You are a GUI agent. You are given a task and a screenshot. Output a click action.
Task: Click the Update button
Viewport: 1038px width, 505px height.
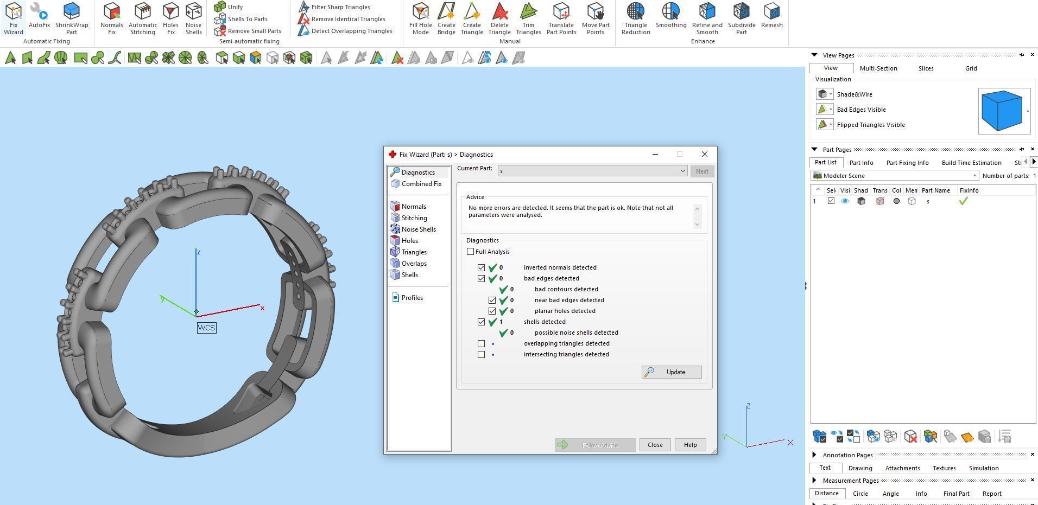click(x=672, y=372)
